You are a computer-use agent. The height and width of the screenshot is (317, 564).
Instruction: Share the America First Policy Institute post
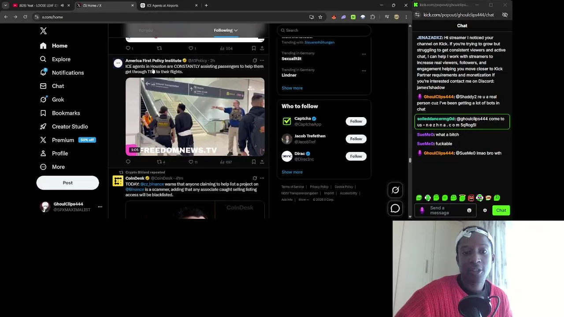click(262, 162)
